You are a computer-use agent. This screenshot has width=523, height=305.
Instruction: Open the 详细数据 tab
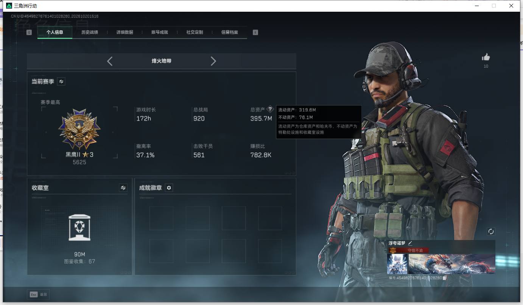pyautogui.click(x=125, y=32)
